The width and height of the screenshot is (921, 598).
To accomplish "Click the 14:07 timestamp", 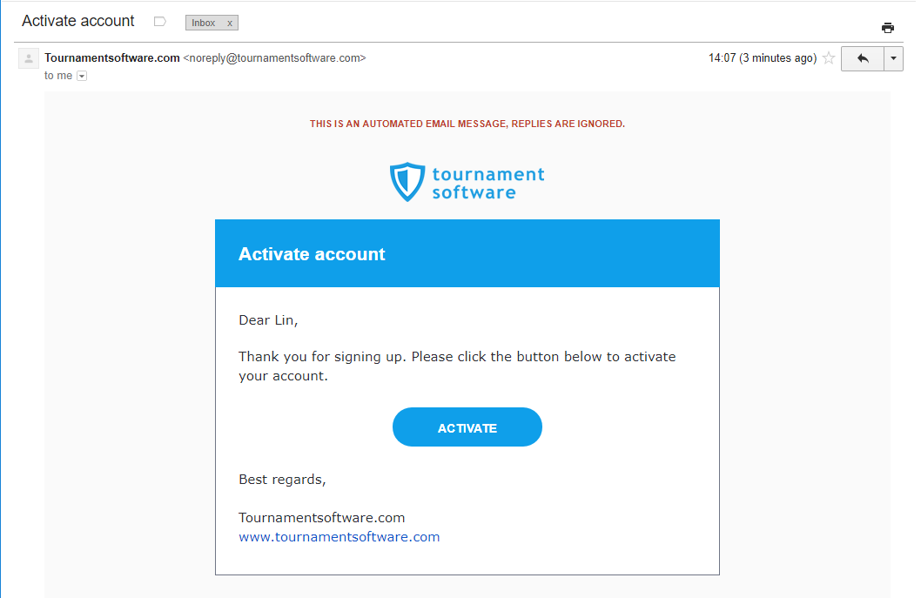I will coord(723,58).
